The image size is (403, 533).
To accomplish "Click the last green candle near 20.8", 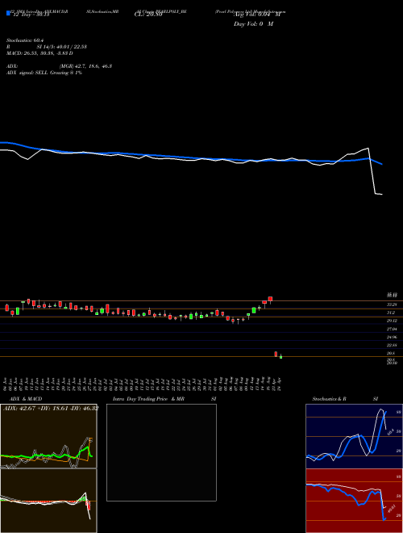I will [x=280, y=357].
